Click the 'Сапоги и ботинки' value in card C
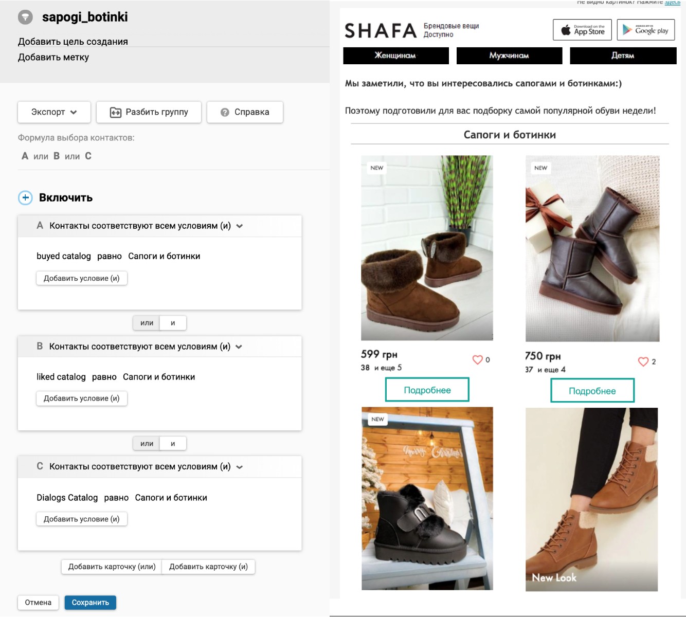686x617 pixels. (x=171, y=498)
